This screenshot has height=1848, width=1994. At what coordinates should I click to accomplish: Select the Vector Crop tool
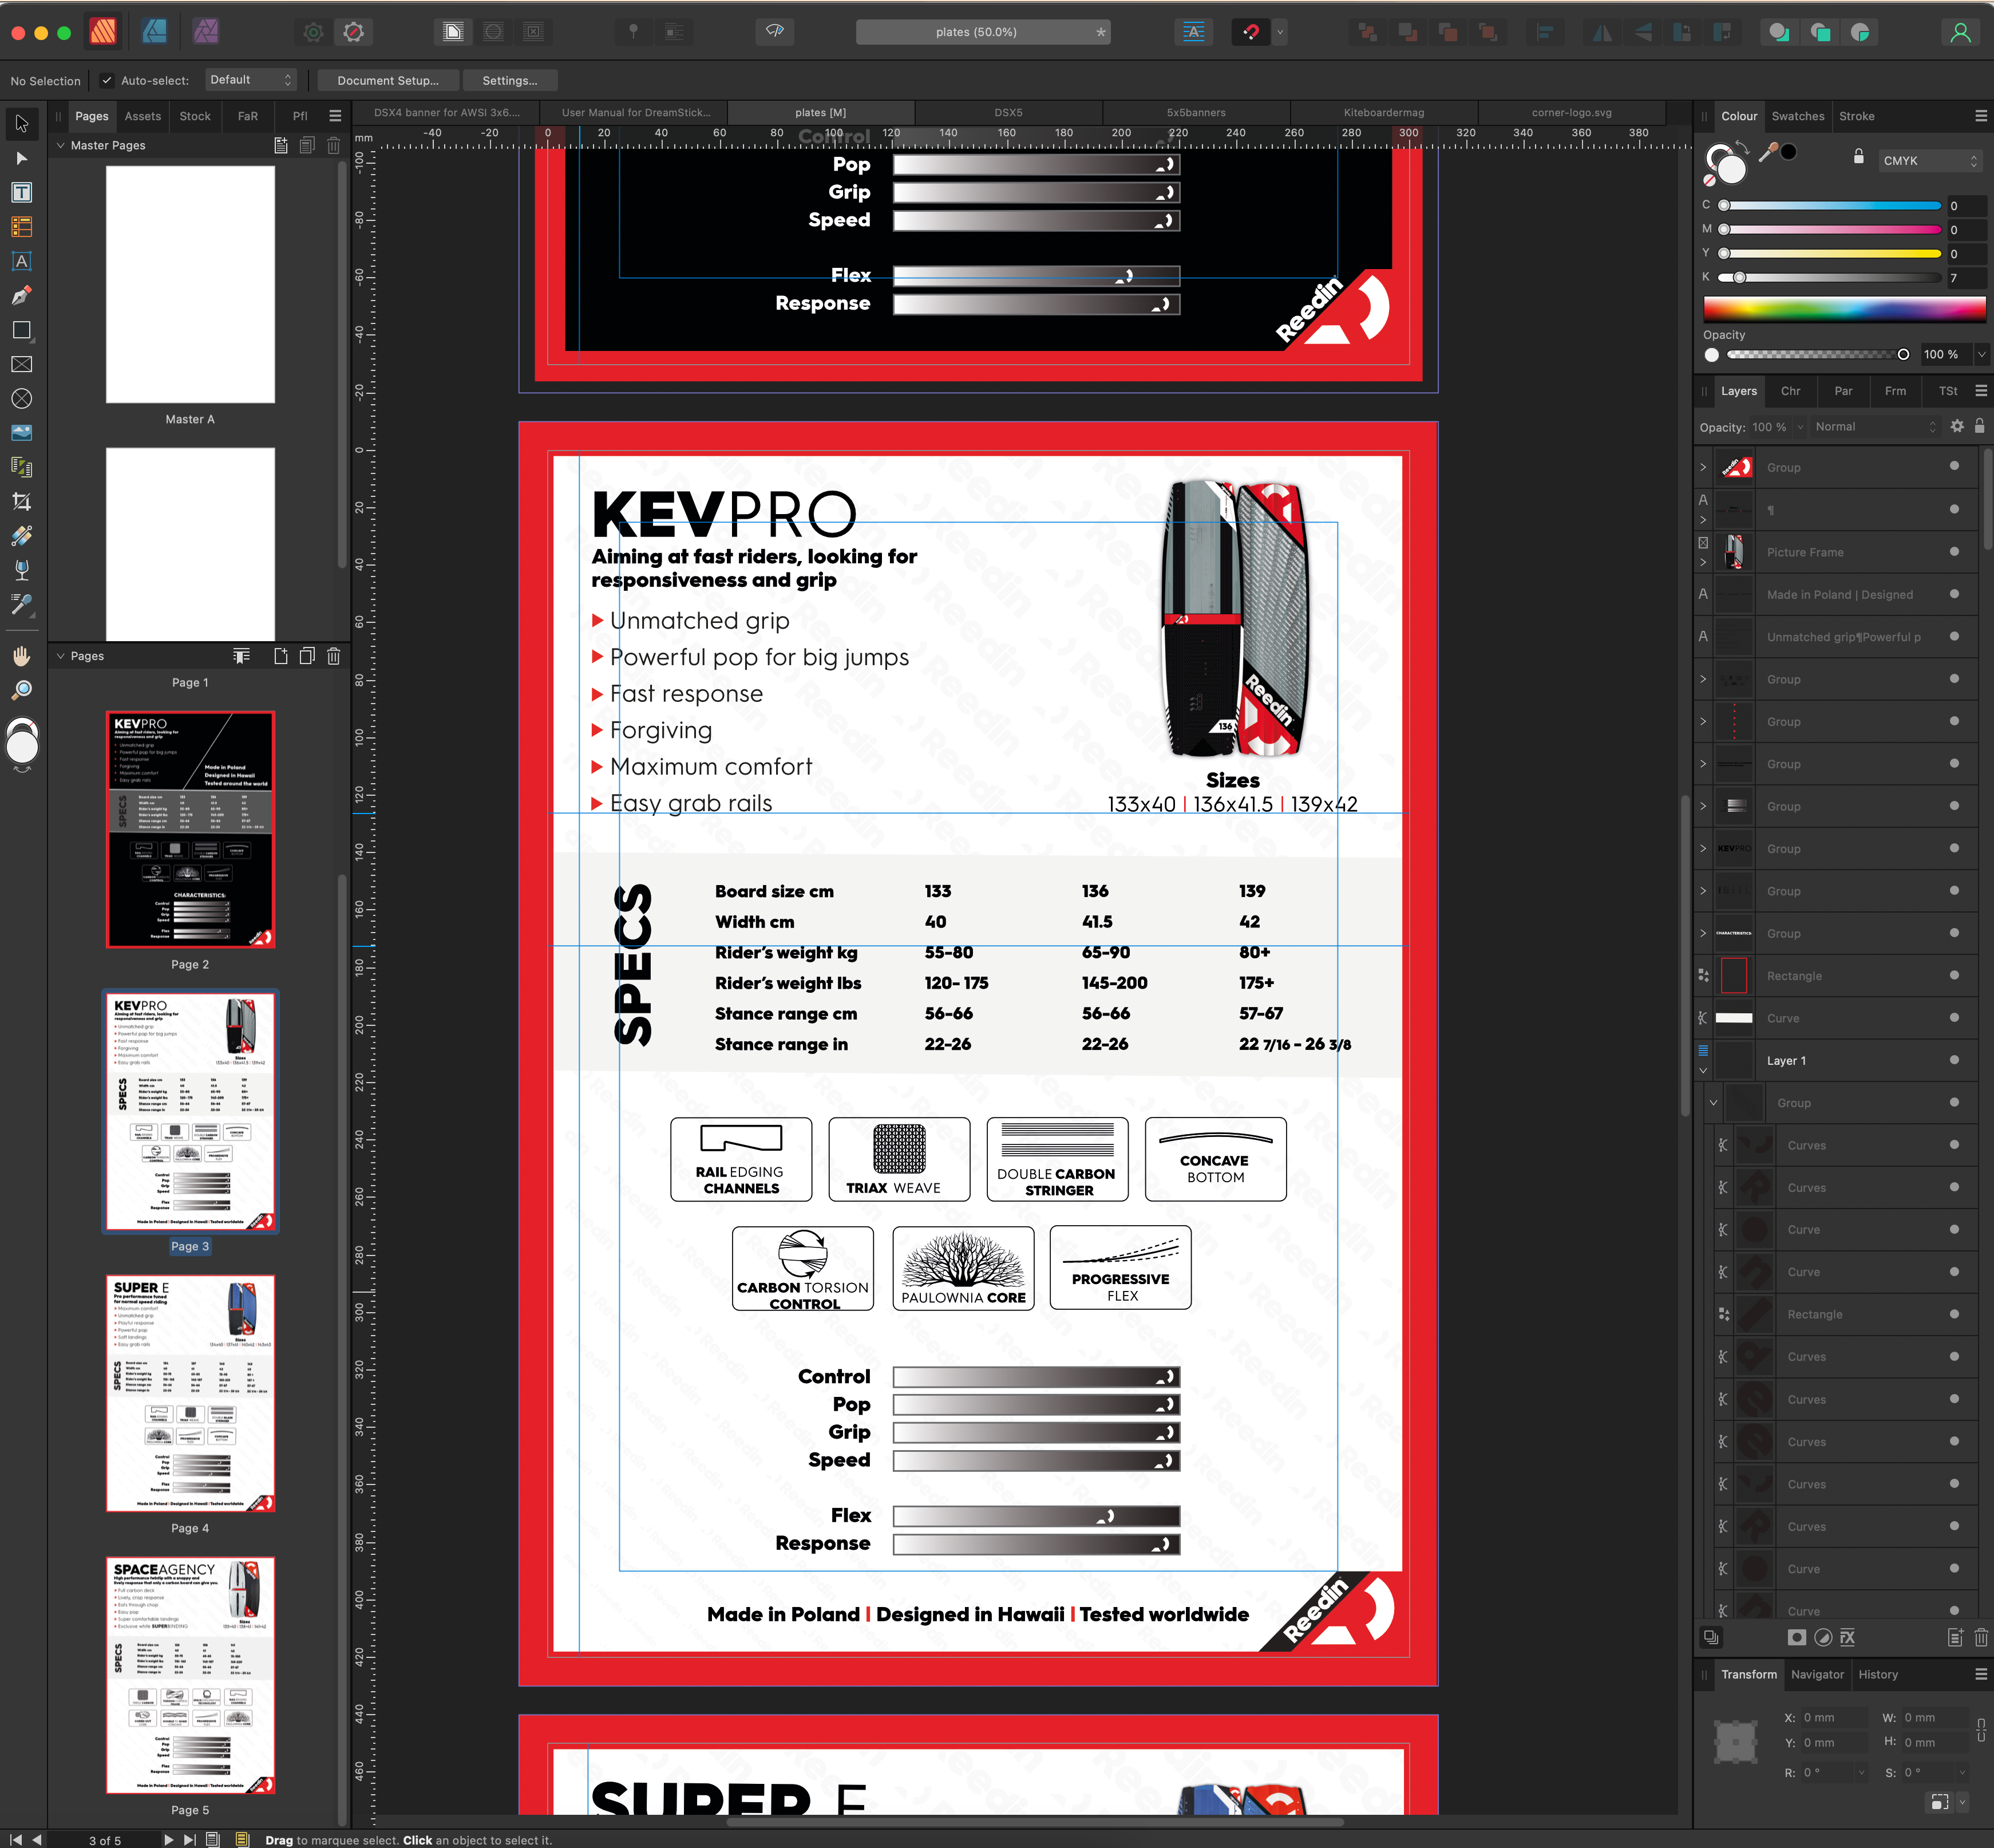pos(21,501)
